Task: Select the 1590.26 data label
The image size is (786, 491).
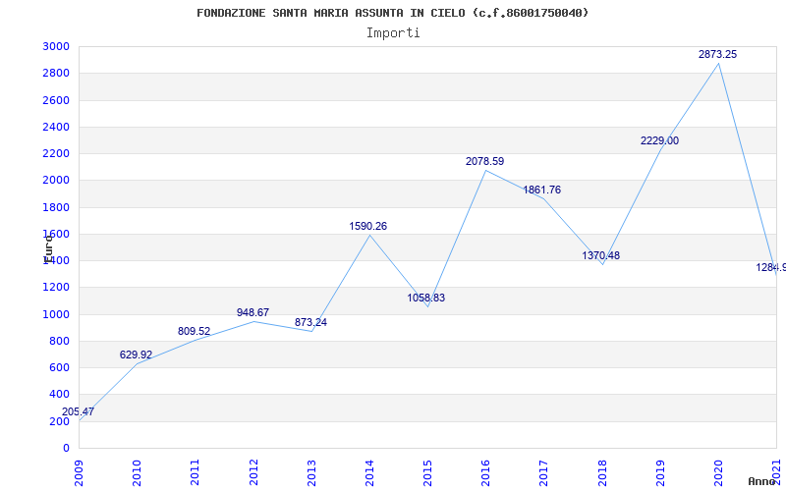Action: pos(367,226)
